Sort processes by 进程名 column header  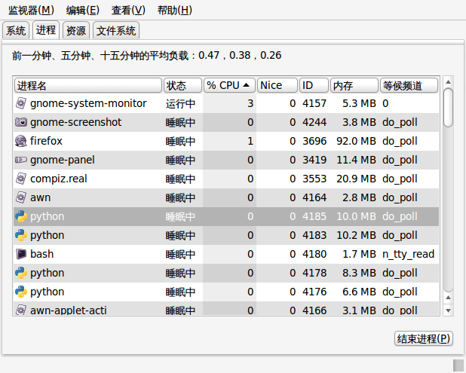(x=88, y=86)
